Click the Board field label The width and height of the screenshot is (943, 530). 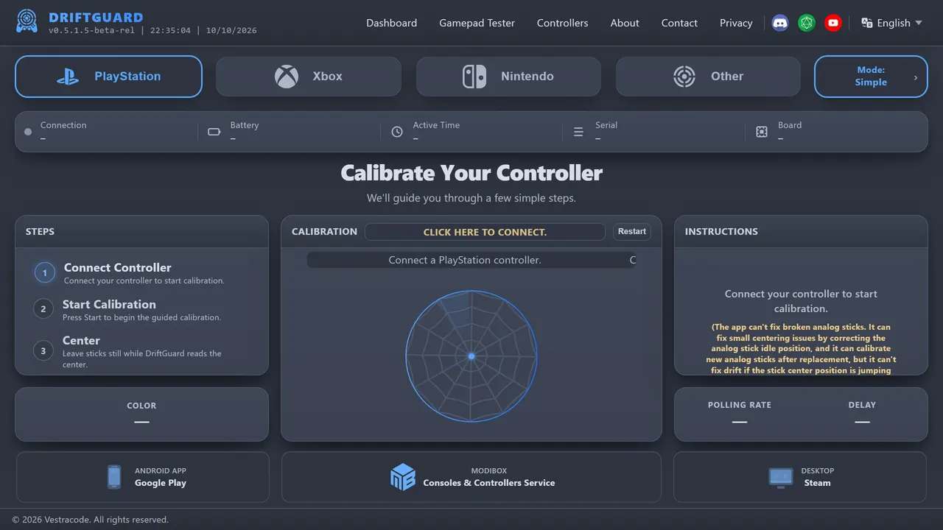pyautogui.click(x=790, y=125)
